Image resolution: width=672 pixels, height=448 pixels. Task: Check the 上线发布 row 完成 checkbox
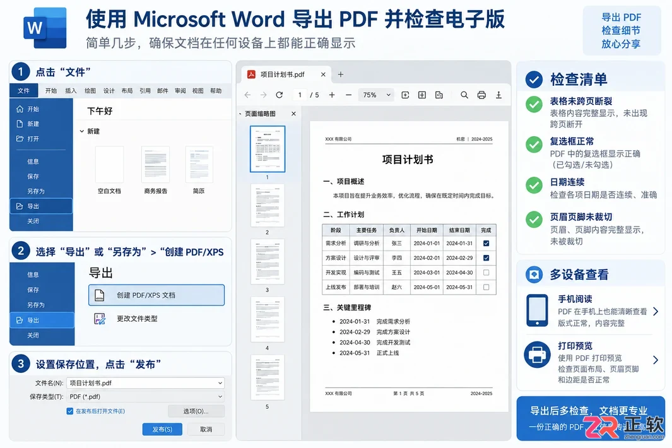click(x=486, y=287)
